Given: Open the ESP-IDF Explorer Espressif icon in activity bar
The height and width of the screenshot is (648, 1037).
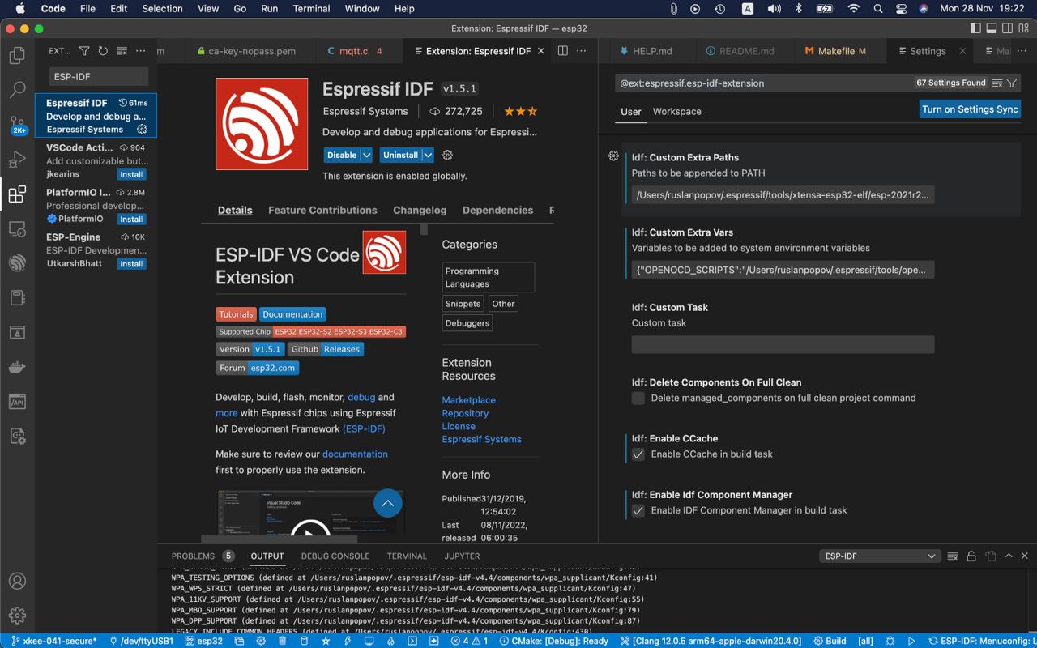Looking at the screenshot, I should tap(17, 263).
